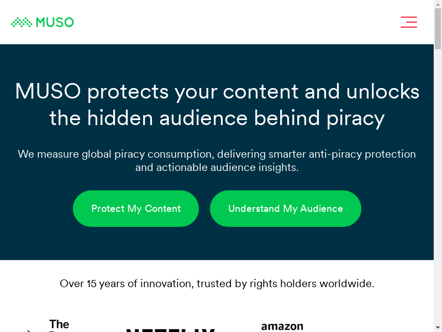This screenshot has width=442, height=332.
Task: Click the partially visible arrow at bottom left
Action: pos(28,330)
